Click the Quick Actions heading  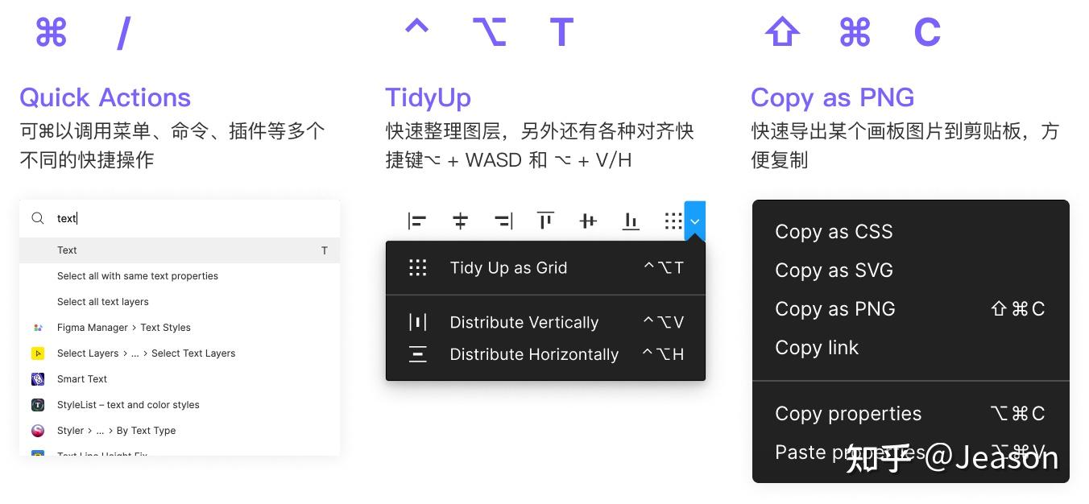pyautogui.click(x=106, y=98)
